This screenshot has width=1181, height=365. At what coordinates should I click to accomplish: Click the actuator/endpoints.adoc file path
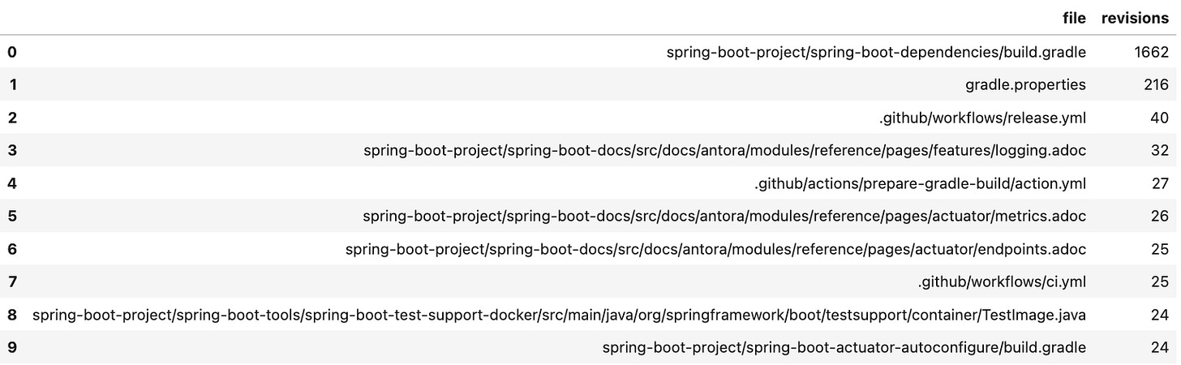point(715,249)
